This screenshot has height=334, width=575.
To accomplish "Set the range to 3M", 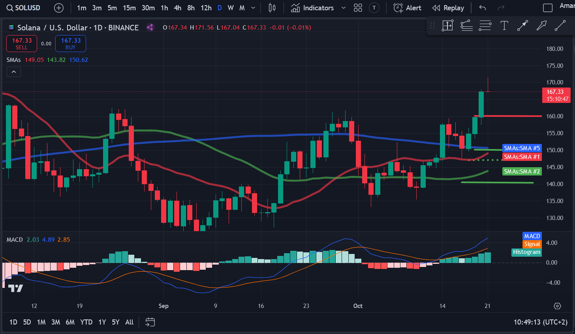I will tap(56, 322).
